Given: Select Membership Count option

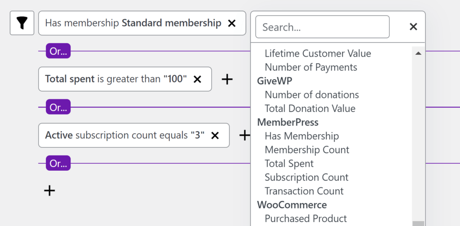Looking at the screenshot, I should coord(307,150).
